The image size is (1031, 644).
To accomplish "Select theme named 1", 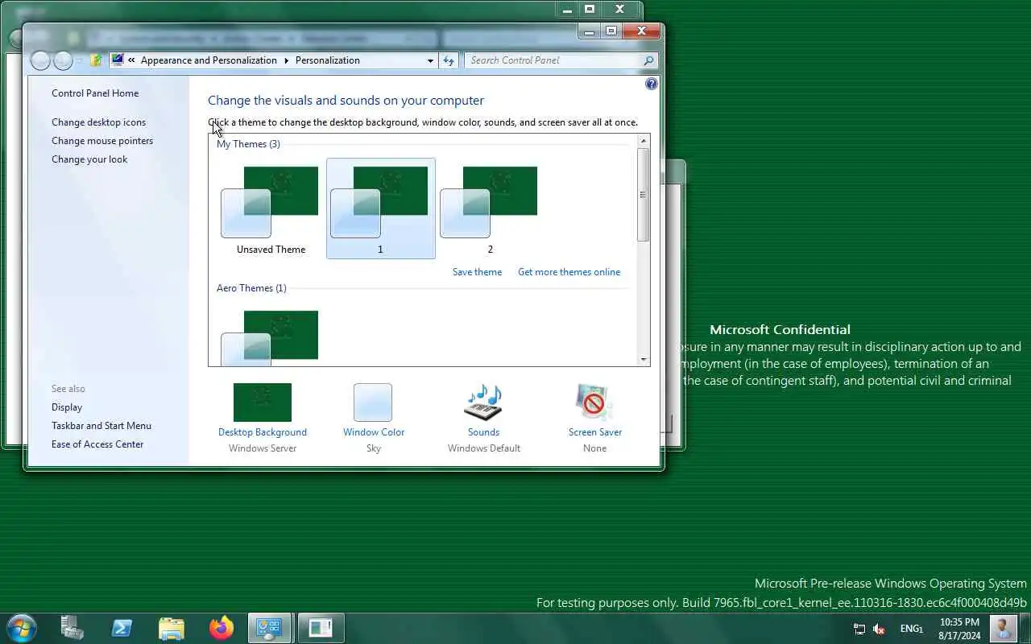I will click(380, 209).
